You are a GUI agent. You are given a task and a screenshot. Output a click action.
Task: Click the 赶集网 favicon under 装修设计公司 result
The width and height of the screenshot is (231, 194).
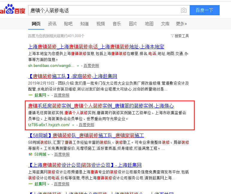30,184
